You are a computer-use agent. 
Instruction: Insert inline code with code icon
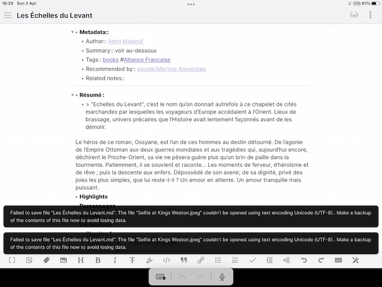point(167,260)
